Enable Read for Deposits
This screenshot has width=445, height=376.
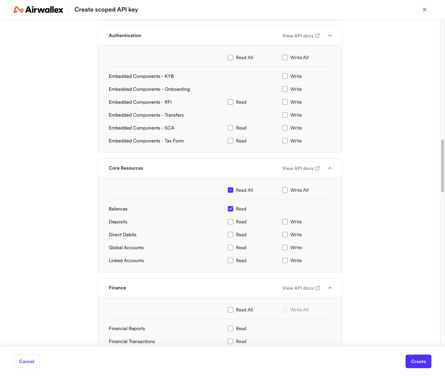230,222
